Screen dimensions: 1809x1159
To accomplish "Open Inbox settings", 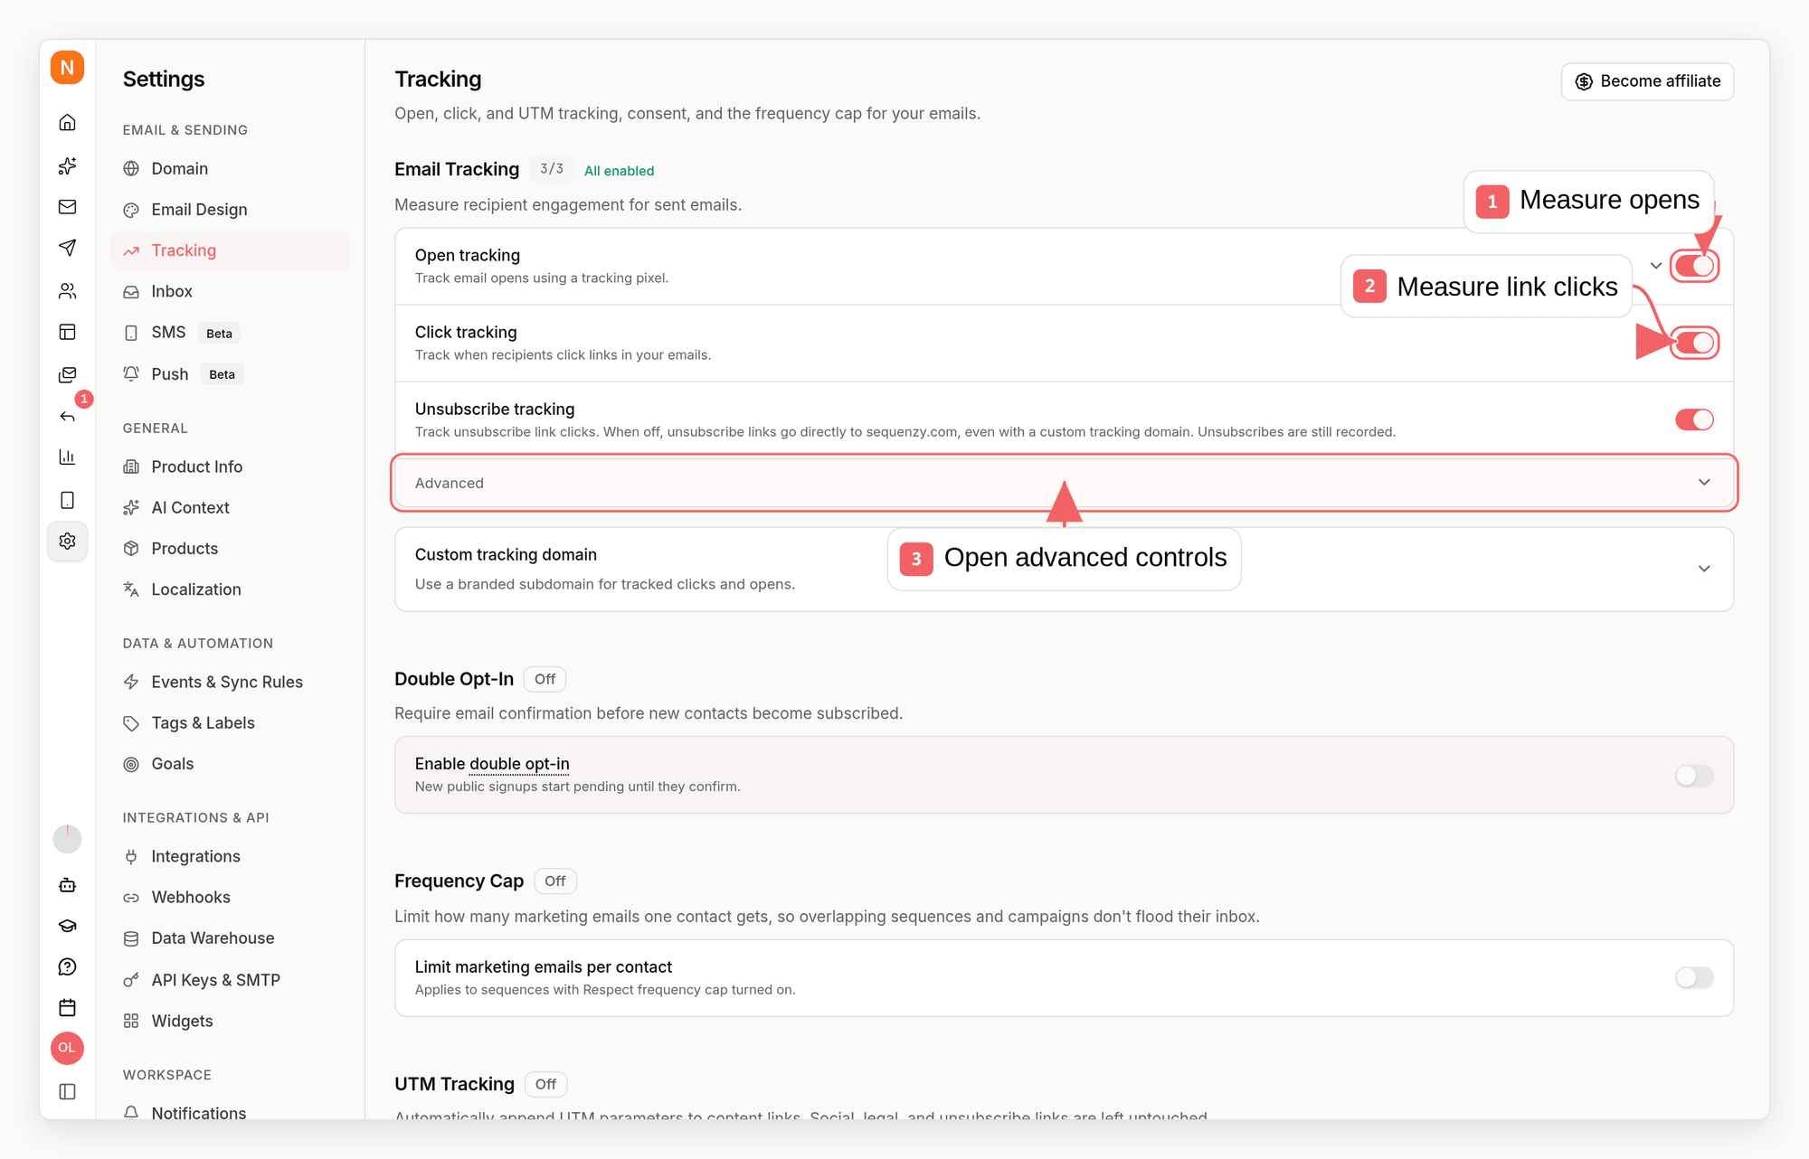I will [x=230, y=291].
